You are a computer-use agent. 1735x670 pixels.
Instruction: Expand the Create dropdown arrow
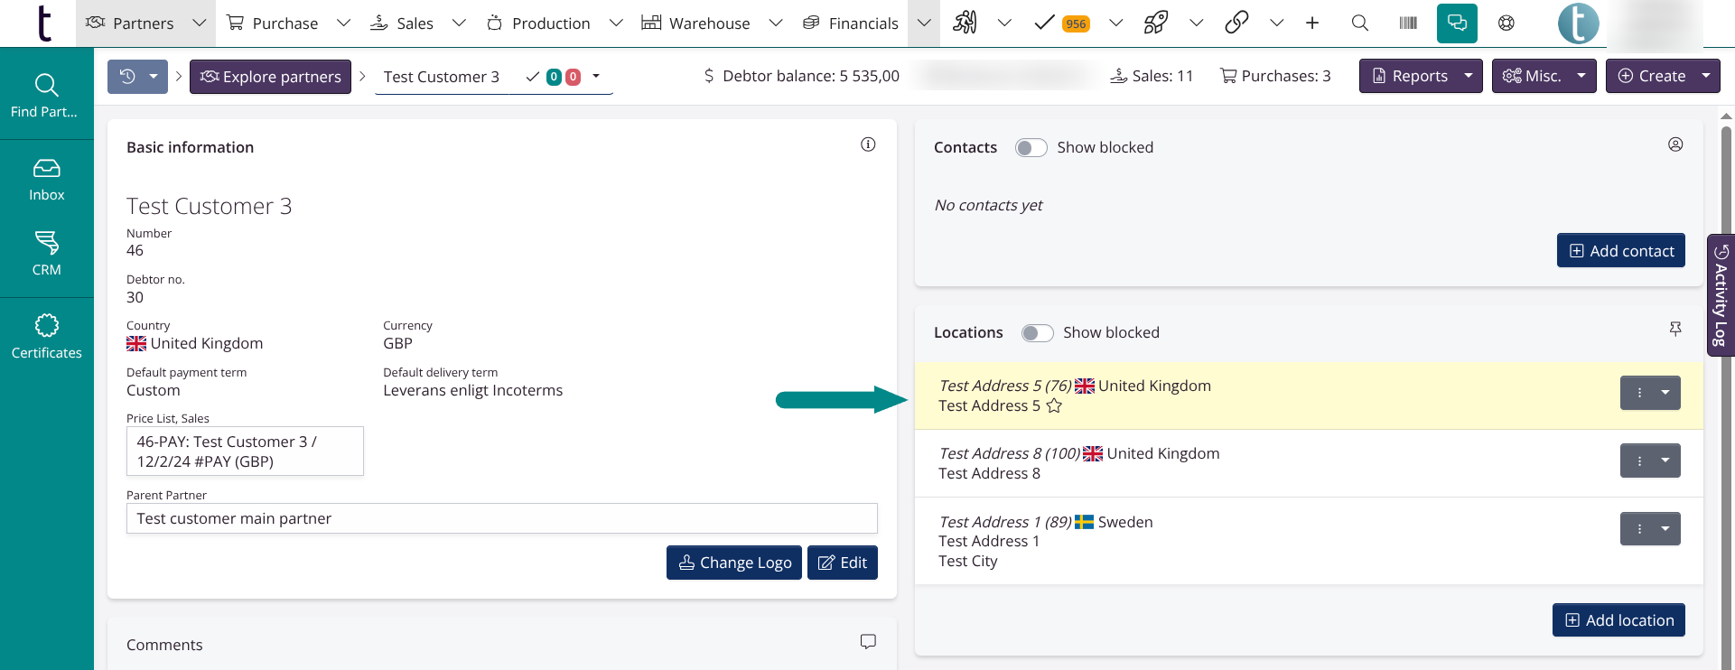1706,77
